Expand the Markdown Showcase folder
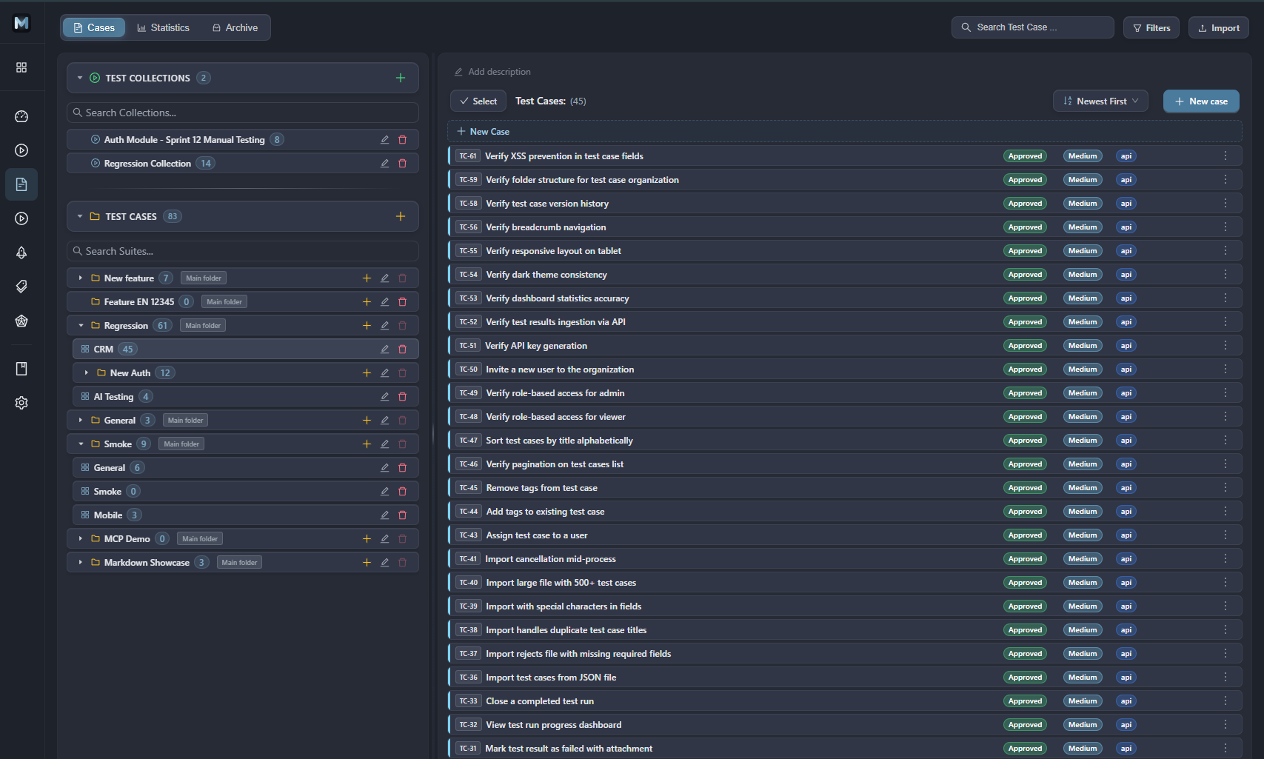The width and height of the screenshot is (1264, 759). tap(80, 563)
